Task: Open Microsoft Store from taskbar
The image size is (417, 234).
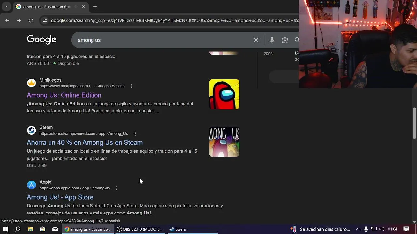Action: pyautogui.click(x=43, y=229)
